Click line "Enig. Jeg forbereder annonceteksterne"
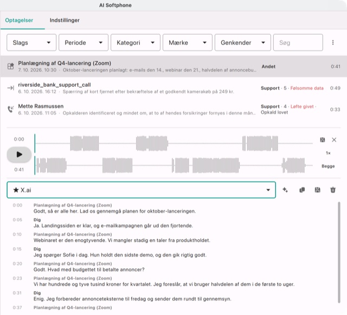Screen dimensions: 347x315 (x=132, y=299)
